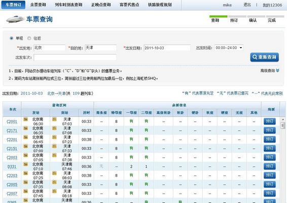Click the scroll up arrow of results list
This screenshot has height=203, width=287.
283,119
